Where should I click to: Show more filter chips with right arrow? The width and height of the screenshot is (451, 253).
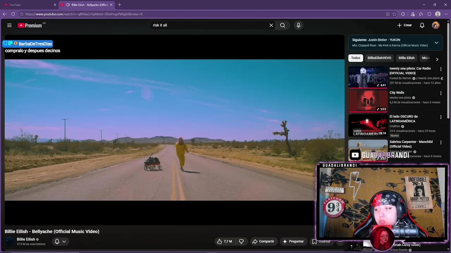[x=437, y=59]
